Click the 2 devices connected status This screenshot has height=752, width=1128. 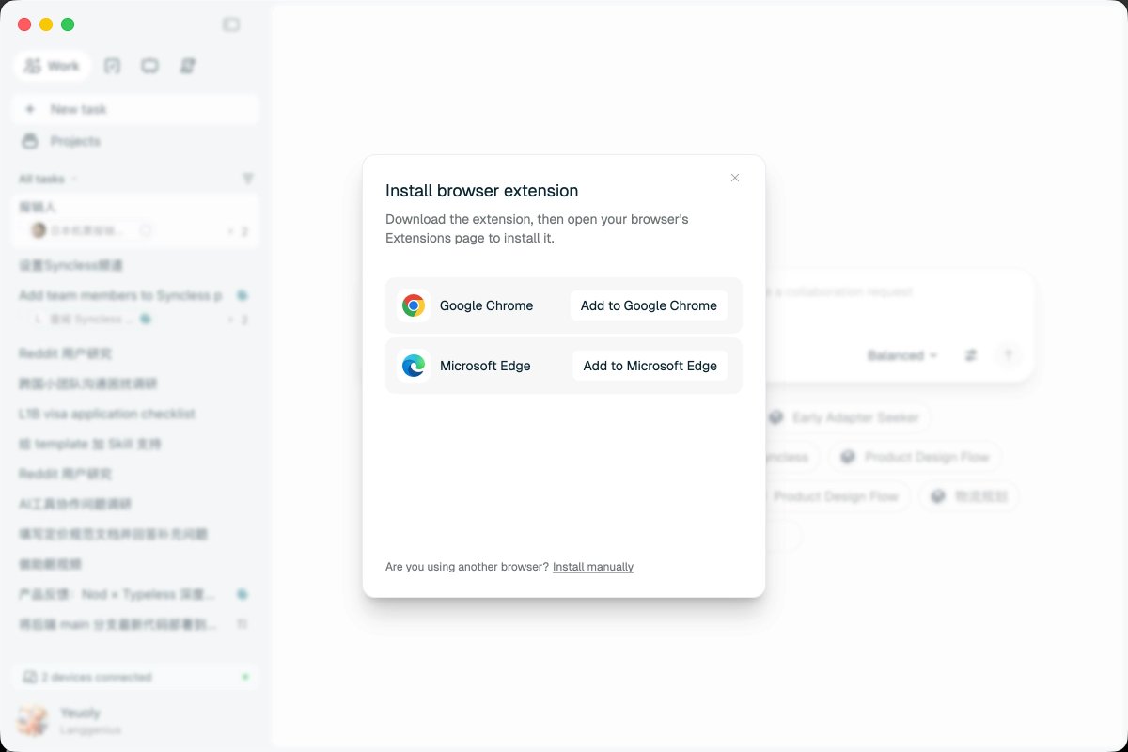[x=135, y=677]
